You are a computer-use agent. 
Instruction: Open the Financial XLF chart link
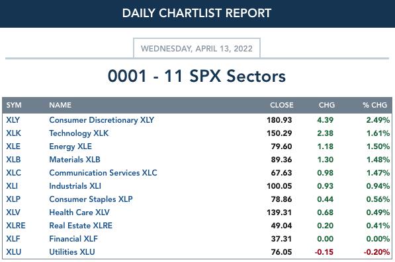coord(73,239)
